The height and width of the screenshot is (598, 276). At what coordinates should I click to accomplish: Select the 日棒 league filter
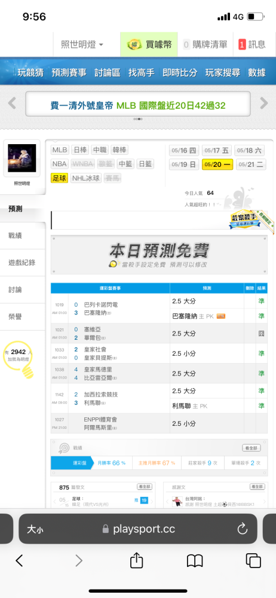80,150
